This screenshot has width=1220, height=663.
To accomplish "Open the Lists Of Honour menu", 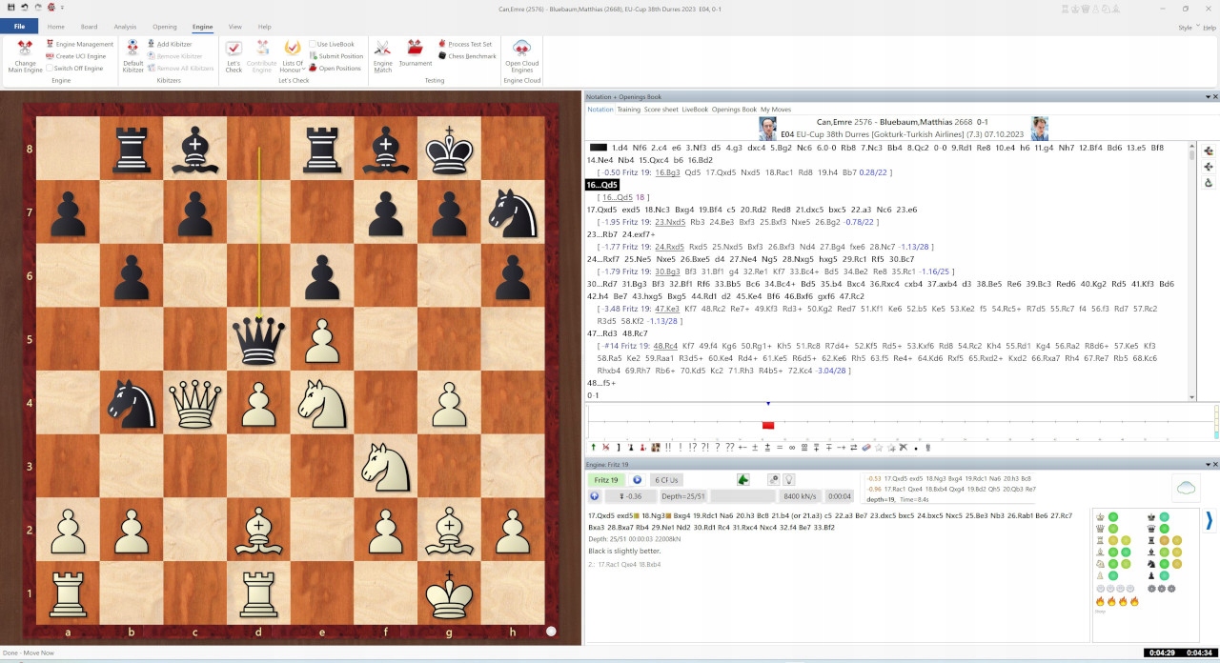I will pyautogui.click(x=292, y=54).
